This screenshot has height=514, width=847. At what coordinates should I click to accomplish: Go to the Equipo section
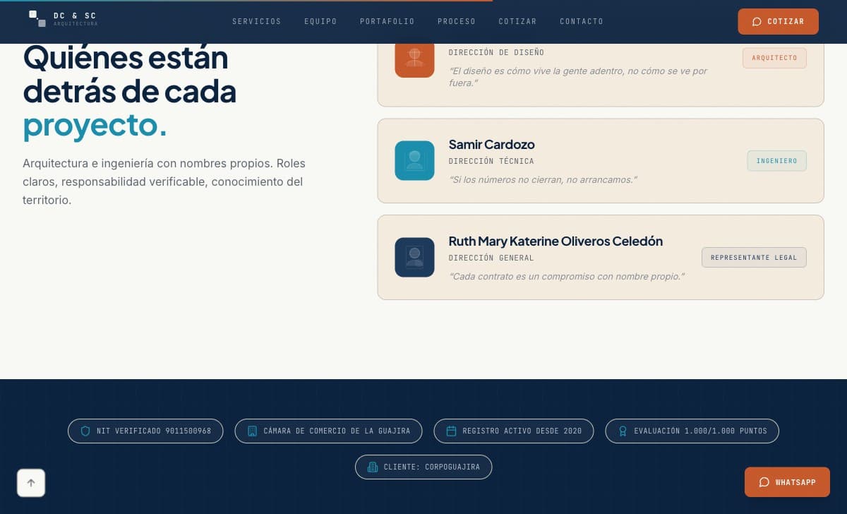(x=320, y=21)
